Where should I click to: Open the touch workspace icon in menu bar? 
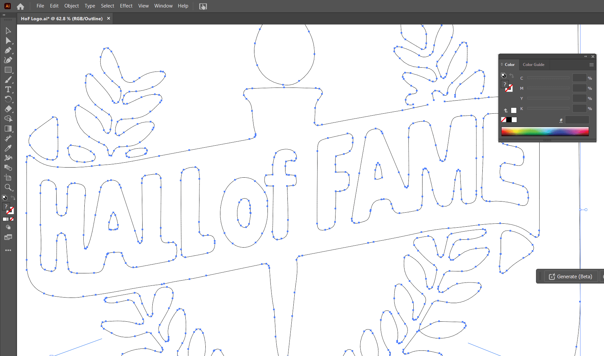click(203, 6)
